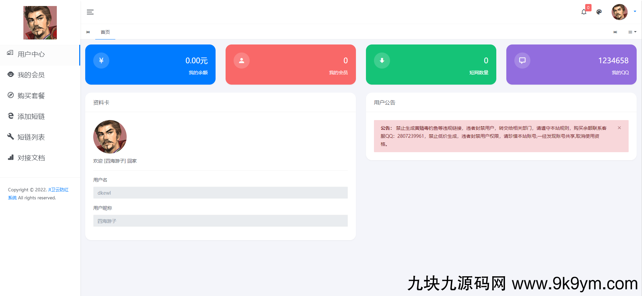The height and width of the screenshot is (296, 642).
Task: Open 购买套餐 from the sidebar
Action: 31,96
